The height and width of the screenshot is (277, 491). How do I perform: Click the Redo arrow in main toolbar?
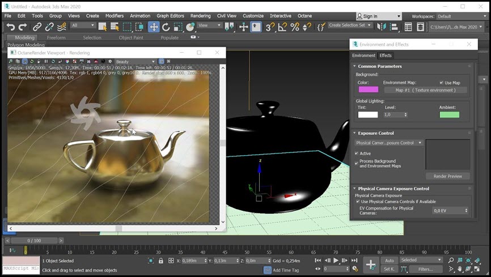pyautogui.click(x=23, y=27)
